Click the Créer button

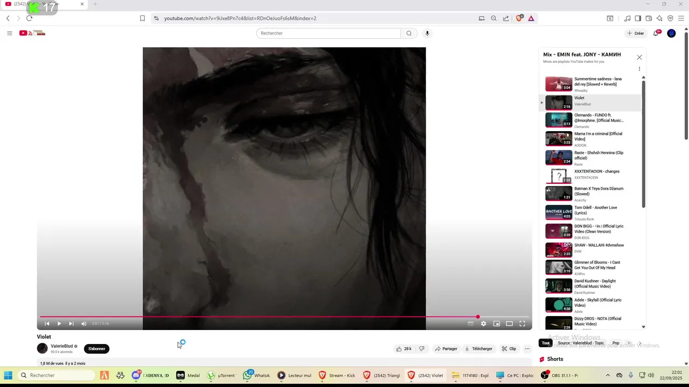(636, 33)
